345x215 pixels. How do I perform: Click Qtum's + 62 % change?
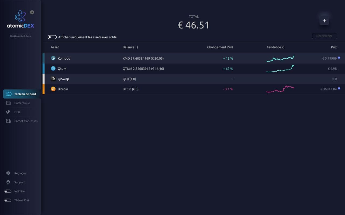(x=228, y=69)
